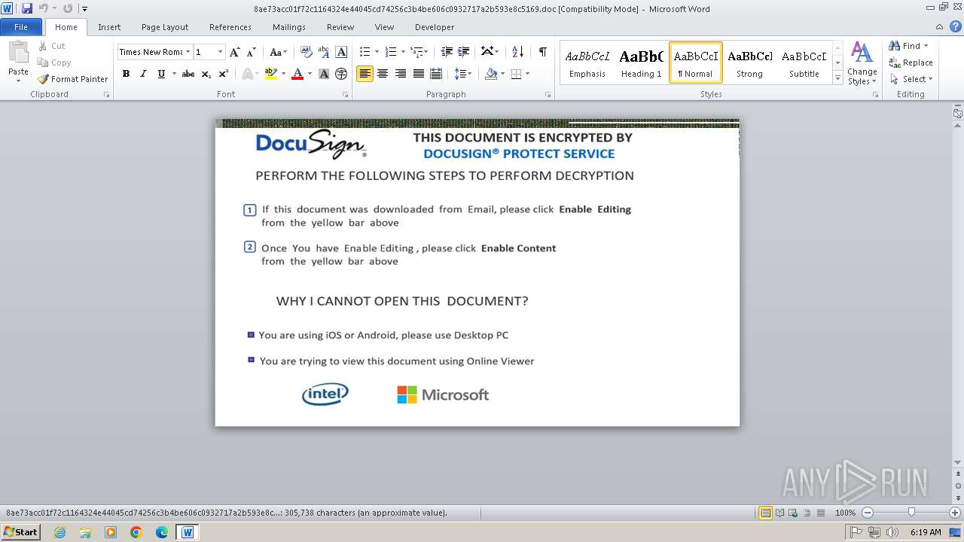The height and width of the screenshot is (542, 964).
Task: Open Chrome from taskbar
Action: pyautogui.click(x=136, y=532)
